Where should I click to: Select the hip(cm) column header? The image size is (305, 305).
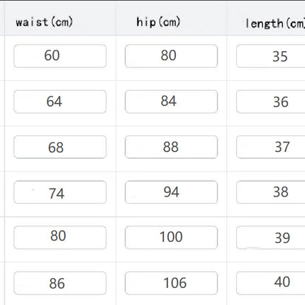point(158,22)
